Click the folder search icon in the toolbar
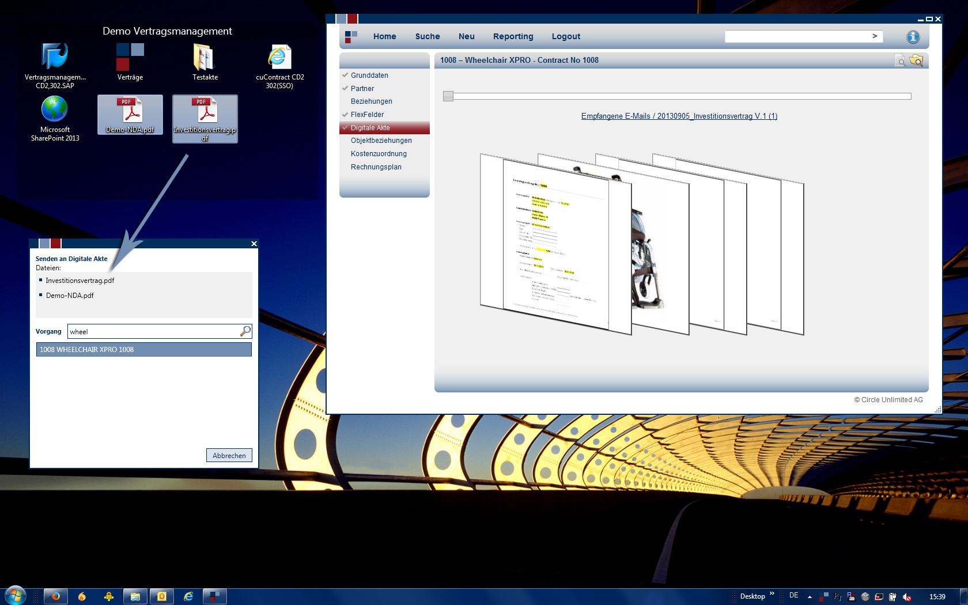 (x=917, y=60)
